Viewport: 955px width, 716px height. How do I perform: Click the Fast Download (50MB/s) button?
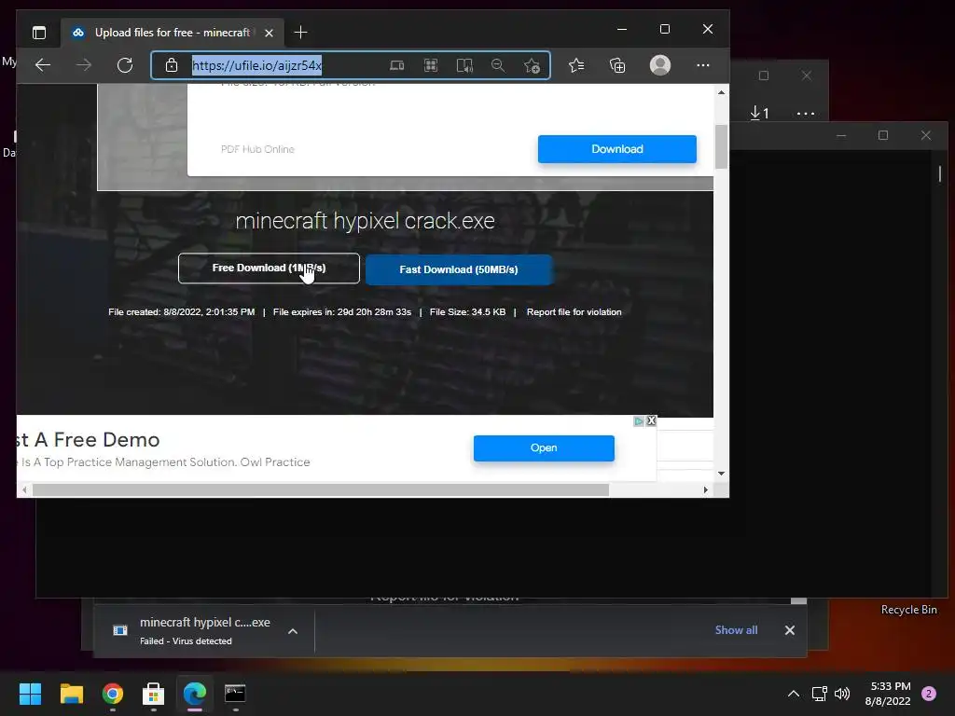click(459, 269)
